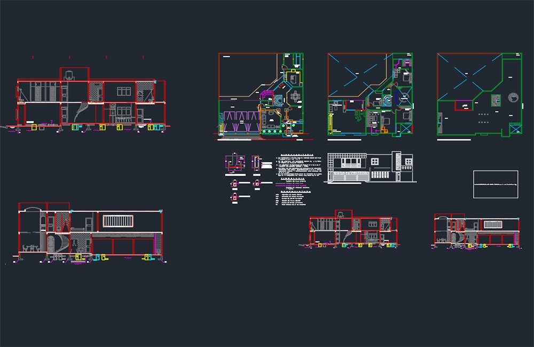Select the curved staircase in the upper-left section

tap(82, 113)
